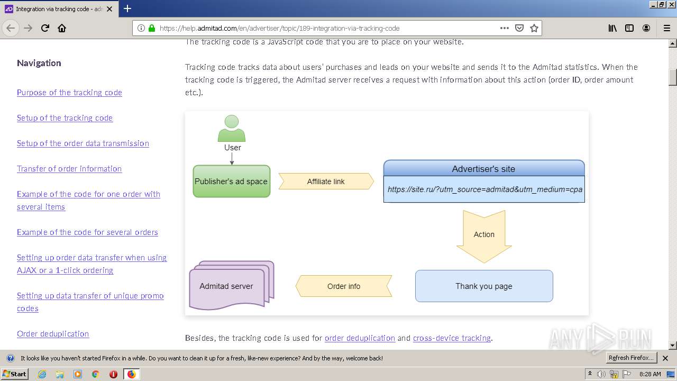This screenshot has height=381, width=677.
Task: Open the volume speaker tray icon
Action: pos(601,374)
